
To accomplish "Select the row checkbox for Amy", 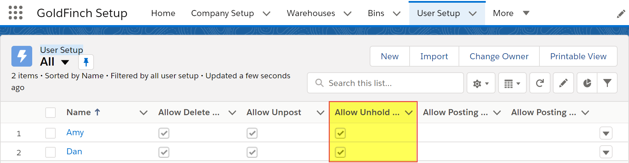I will click(x=50, y=133).
